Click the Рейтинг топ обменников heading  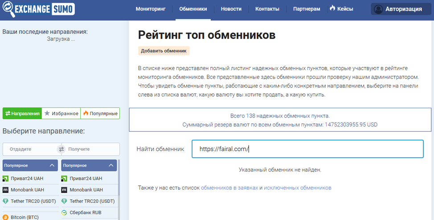207,35
